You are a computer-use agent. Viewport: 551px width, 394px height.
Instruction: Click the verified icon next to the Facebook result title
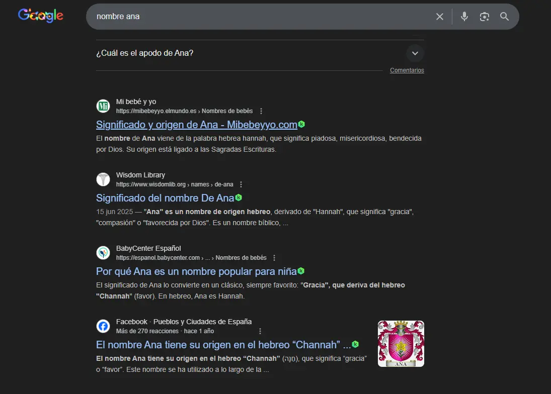(x=355, y=345)
